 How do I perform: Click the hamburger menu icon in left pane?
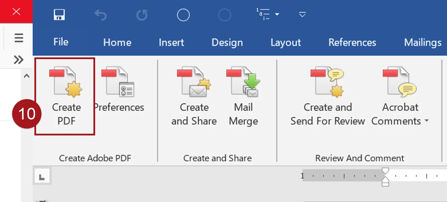(19, 38)
